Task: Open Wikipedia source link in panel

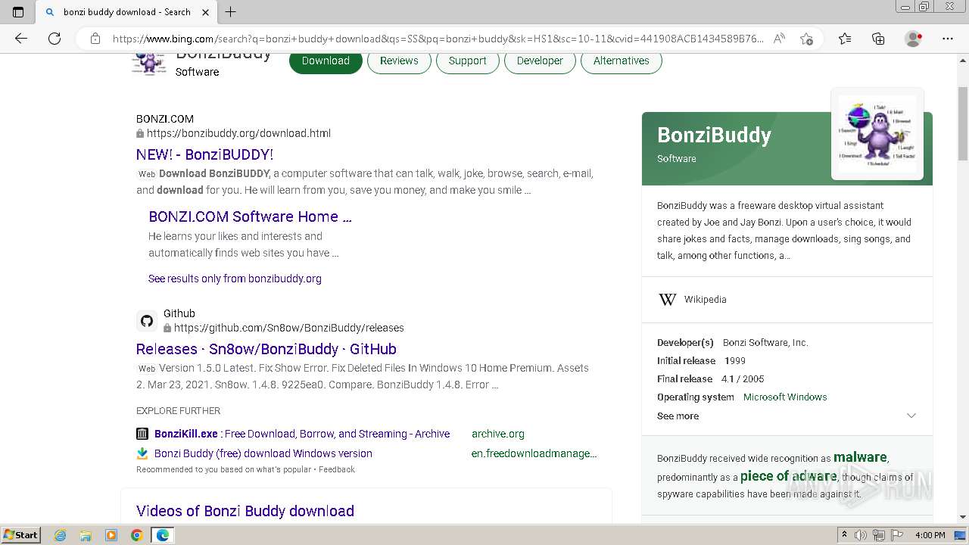Action: 705,300
